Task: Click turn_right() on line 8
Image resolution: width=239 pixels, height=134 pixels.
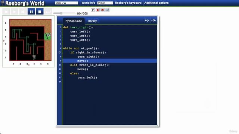Action: [x=88, y=57]
